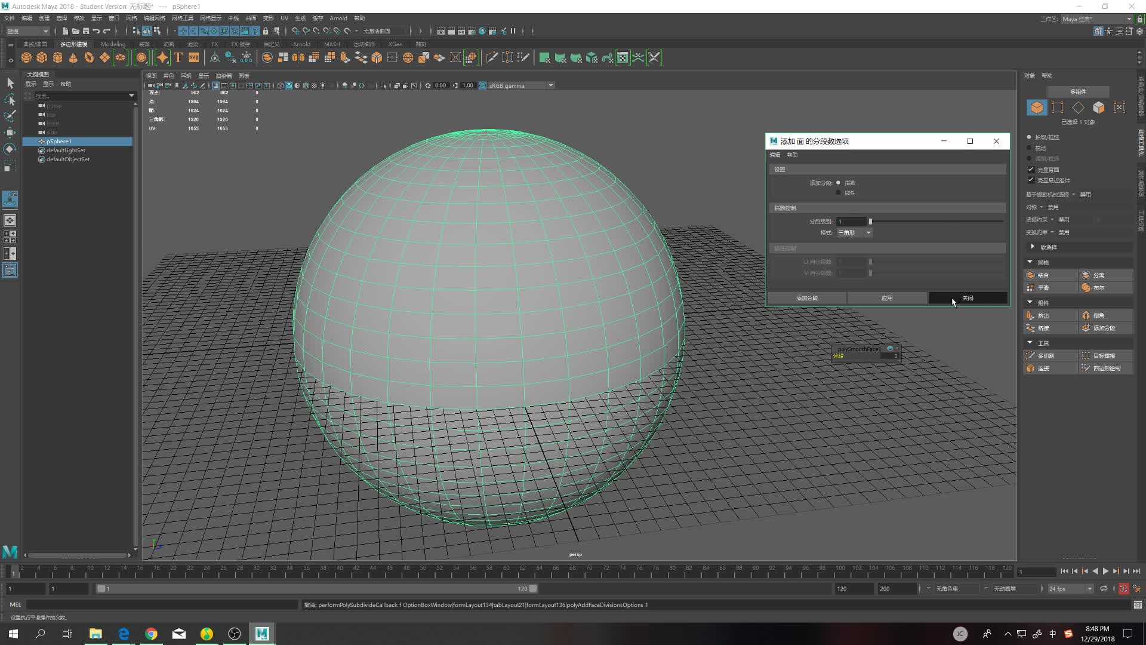Open the UV menu in menu bar
Image resolution: width=1146 pixels, height=645 pixels.
coord(284,18)
